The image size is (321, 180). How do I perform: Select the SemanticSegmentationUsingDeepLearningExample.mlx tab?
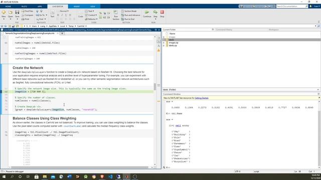click(30, 33)
